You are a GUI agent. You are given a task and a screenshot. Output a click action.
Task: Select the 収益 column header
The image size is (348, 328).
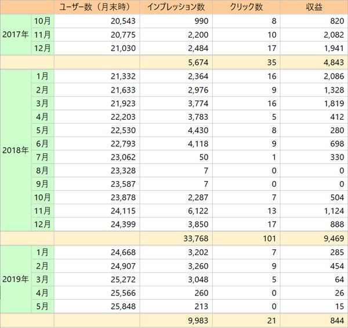314,7
